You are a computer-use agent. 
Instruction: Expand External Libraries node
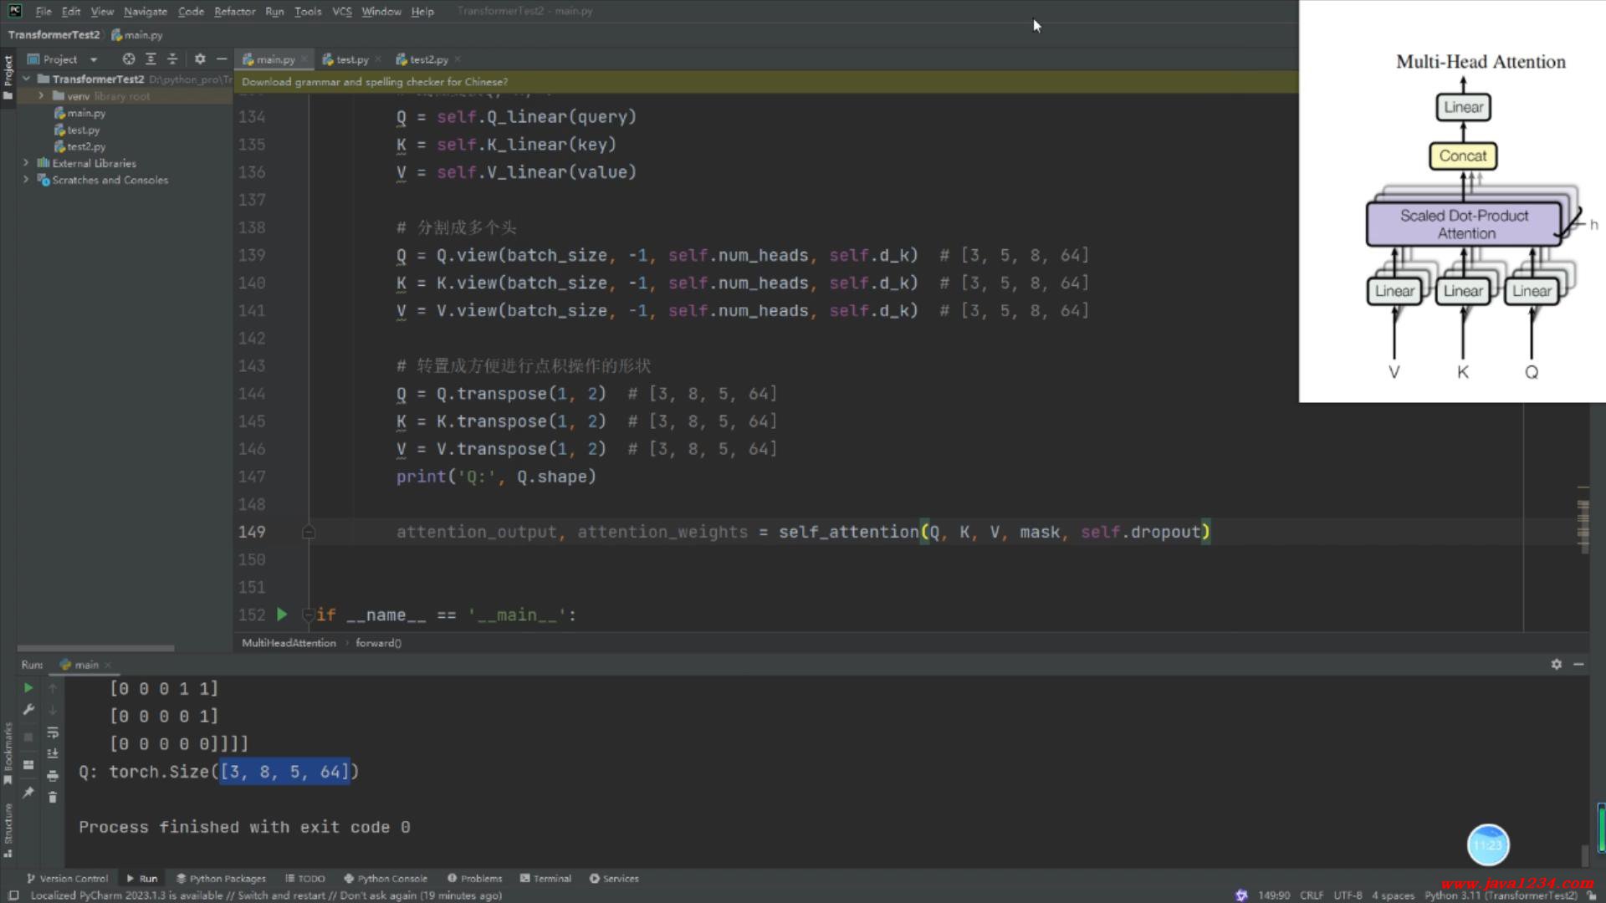click(x=26, y=163)
